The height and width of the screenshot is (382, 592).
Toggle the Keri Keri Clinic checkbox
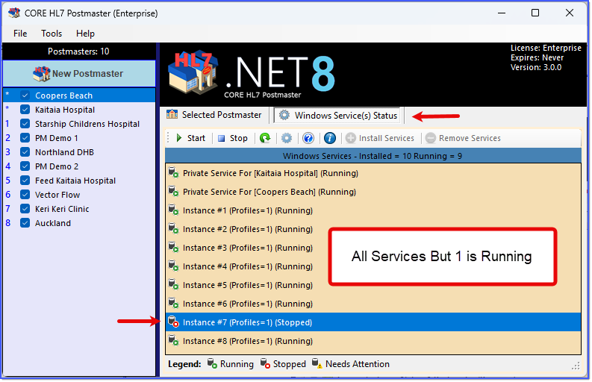[25, 209]
